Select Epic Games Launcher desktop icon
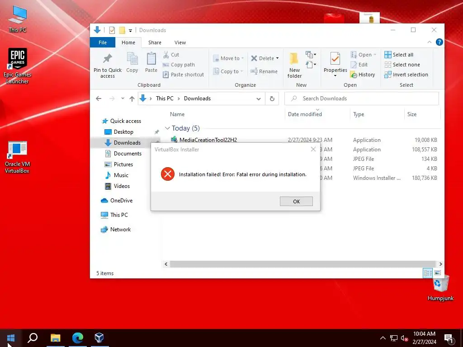The width and height of the screenshot is (463, 347). 18,66
